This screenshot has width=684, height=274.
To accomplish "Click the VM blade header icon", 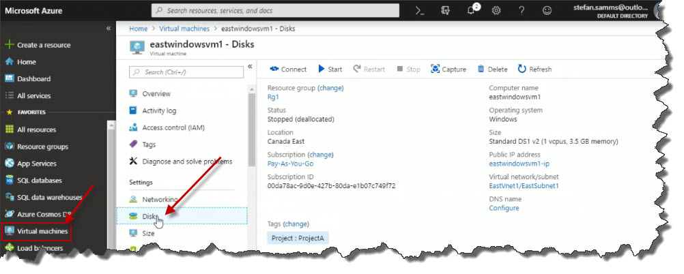I will pos(137,48).
